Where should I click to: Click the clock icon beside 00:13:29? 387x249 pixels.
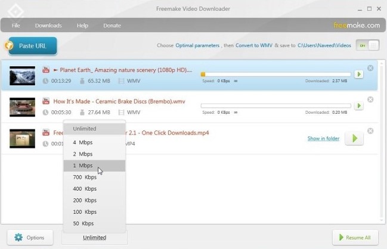[45, 81]
